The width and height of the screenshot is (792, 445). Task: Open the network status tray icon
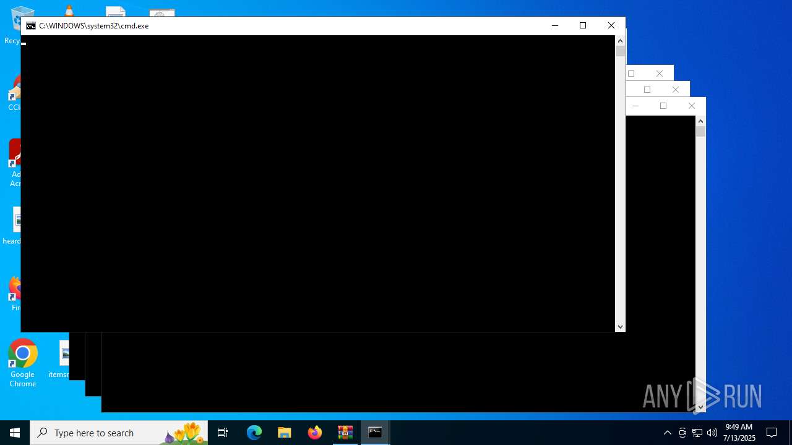coord(697,433)
